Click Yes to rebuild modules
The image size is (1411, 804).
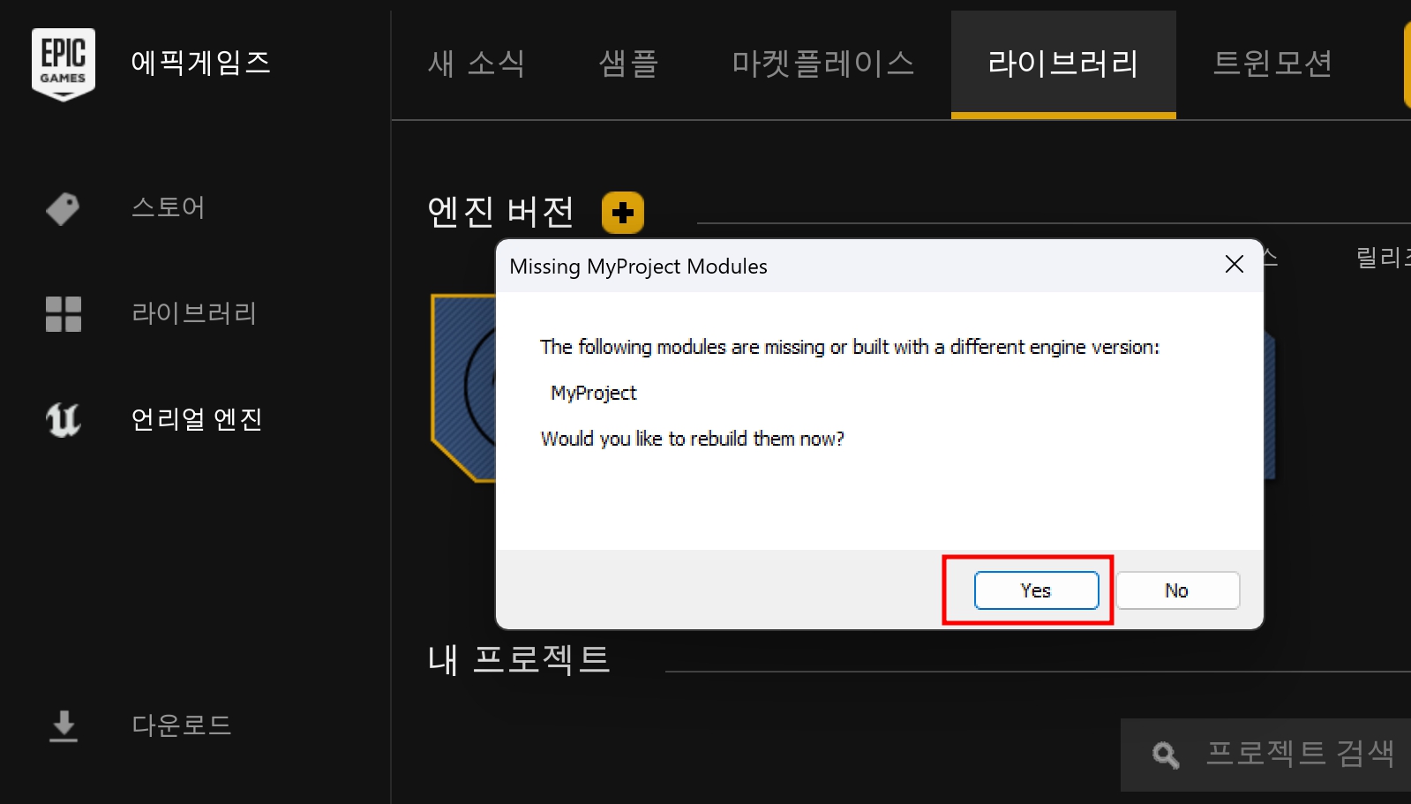click(1036, 590)
